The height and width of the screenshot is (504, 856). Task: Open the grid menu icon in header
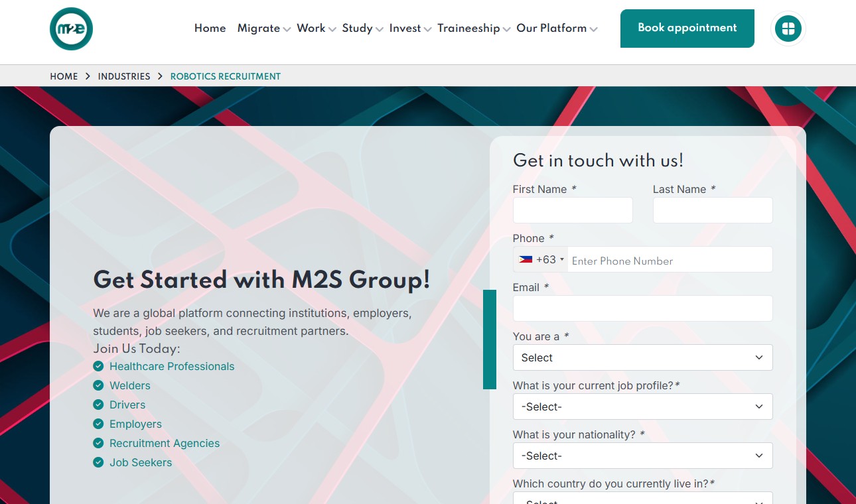point(788,29)
